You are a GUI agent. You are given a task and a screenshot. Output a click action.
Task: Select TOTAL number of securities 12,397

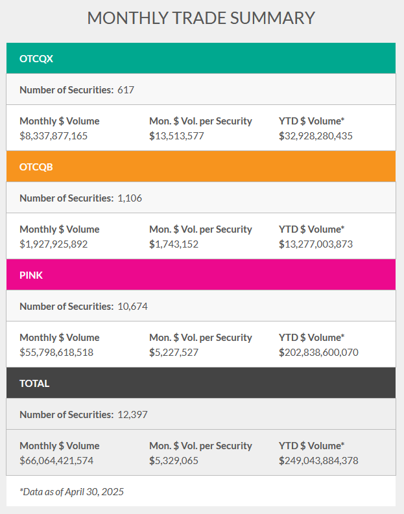[x=132, y=414]
